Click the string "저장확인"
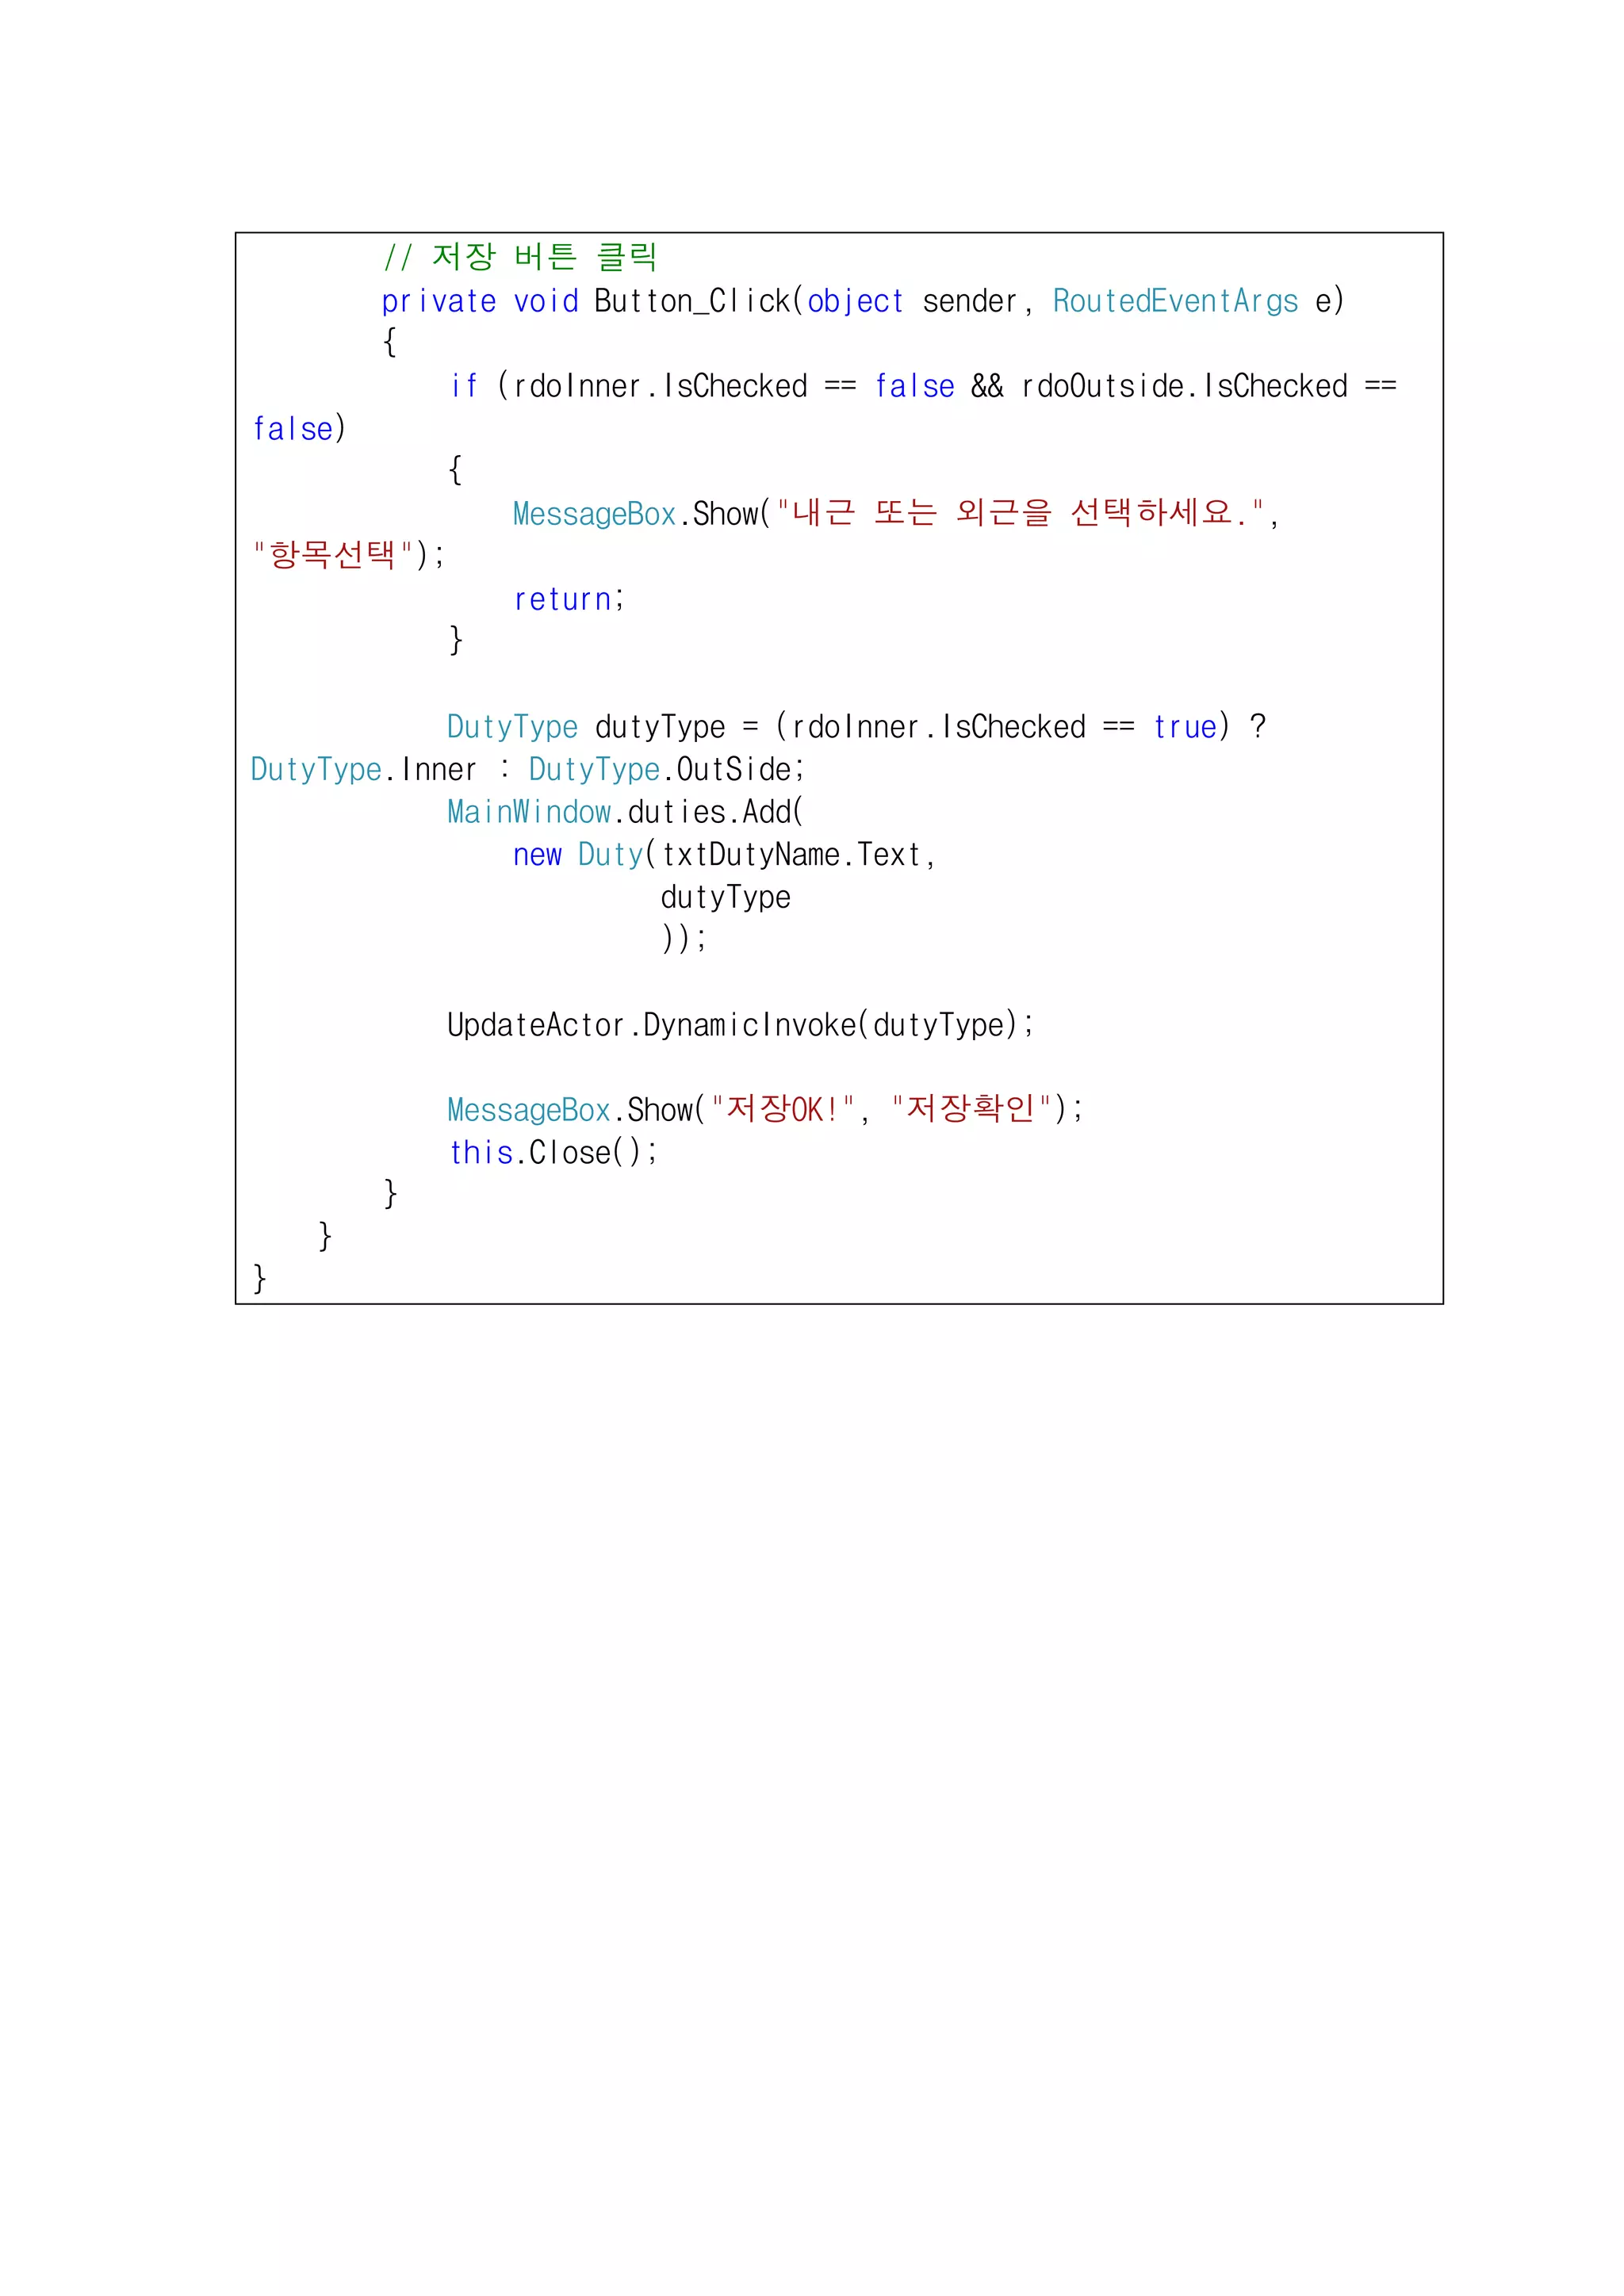 [x=971, y=1109]
